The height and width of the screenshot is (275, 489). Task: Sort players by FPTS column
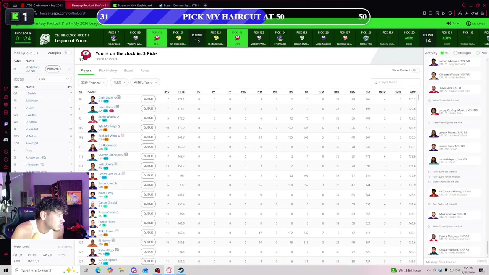(181, 92)
